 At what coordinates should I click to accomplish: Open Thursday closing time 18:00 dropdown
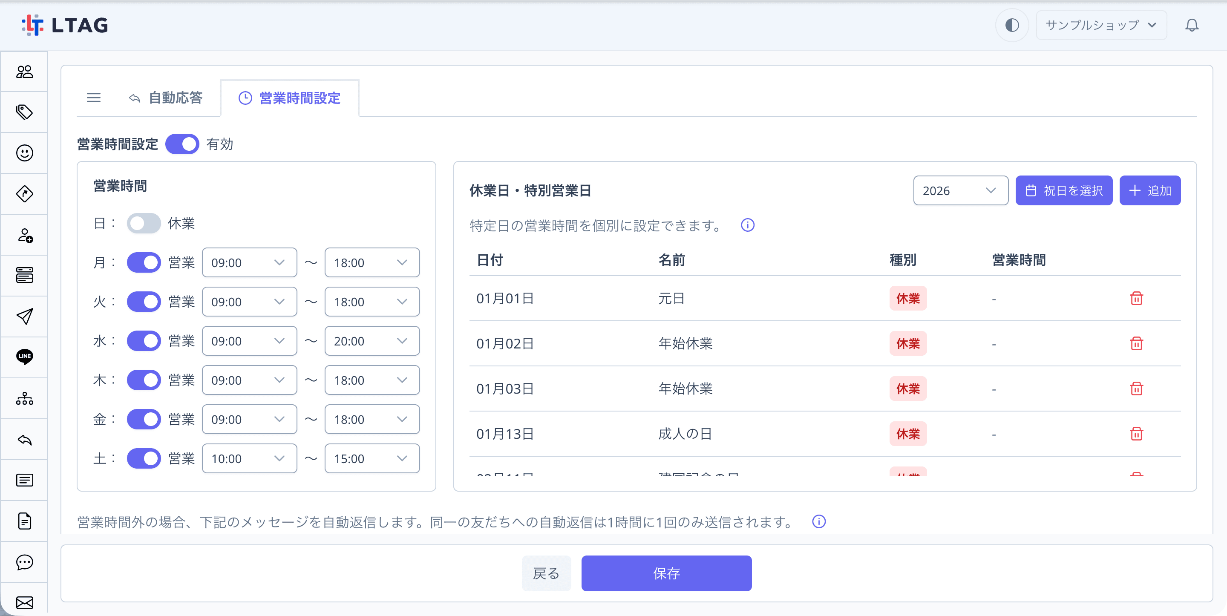click(372, 380)
